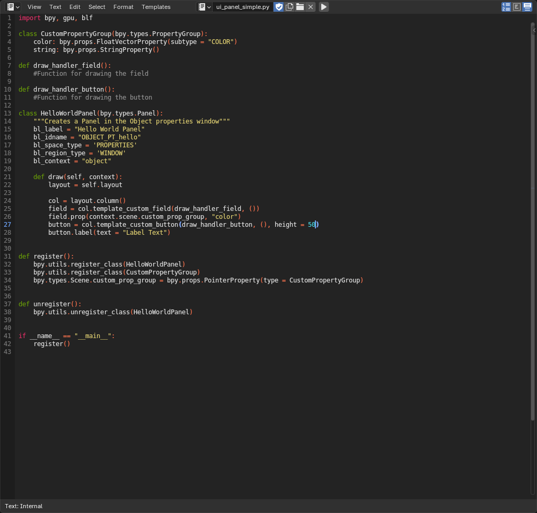Viewport: 537px width, 513px height.
Task: Open the Select menu
Action: coord(96,7)
